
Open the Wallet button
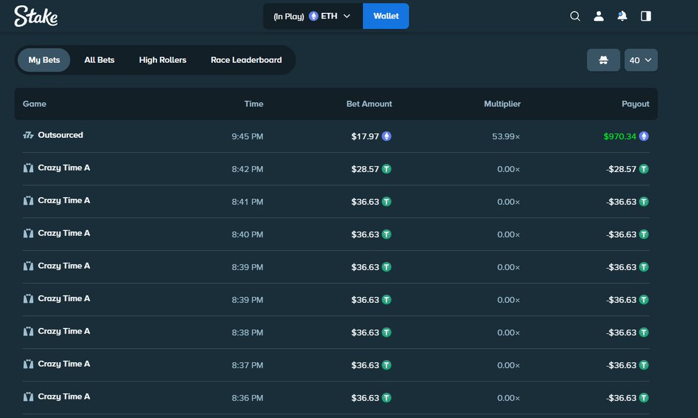[386, 16]
